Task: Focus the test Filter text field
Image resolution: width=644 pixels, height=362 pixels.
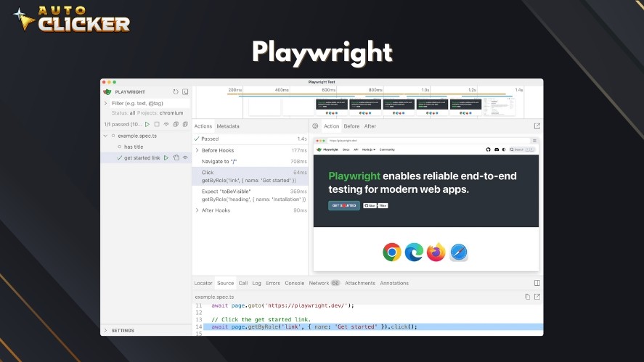Action: [x=150, y=104]
